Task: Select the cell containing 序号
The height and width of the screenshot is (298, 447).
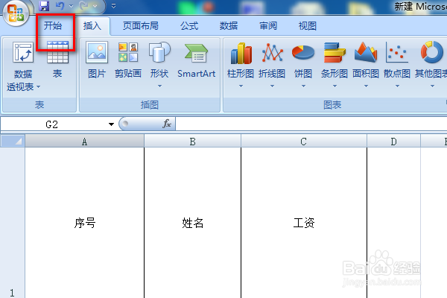Action: pyautogui.click(x=85, y=223)
